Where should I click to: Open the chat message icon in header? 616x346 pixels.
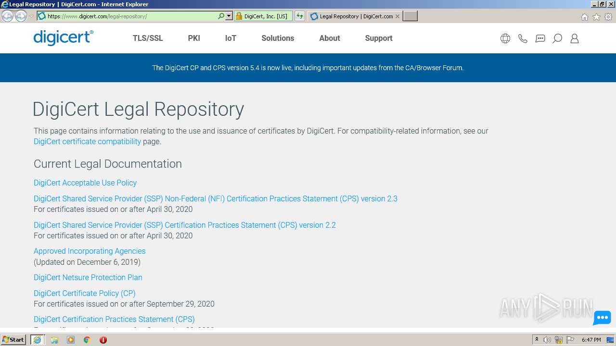(540, 38)
